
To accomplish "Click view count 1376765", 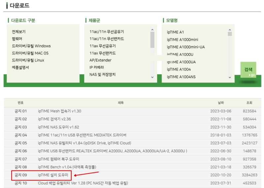I will click(x=249, y=135).
